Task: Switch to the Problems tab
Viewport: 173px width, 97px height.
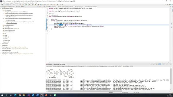Action: (x=49, y=64)
